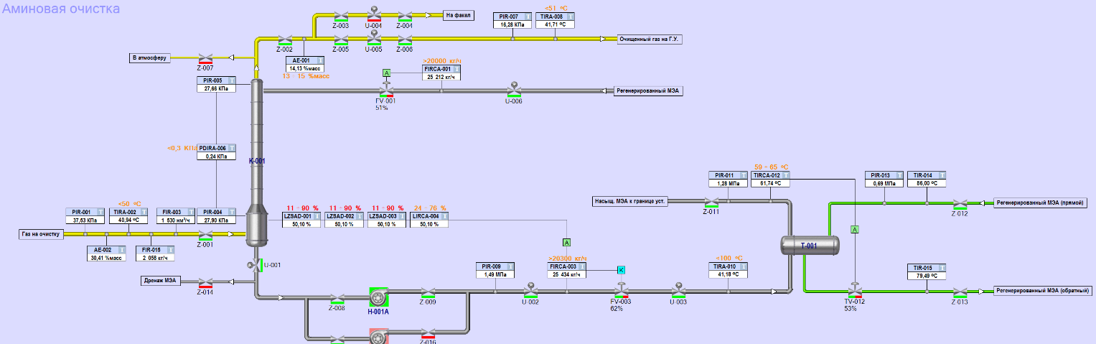
Task: Select shutoff valve U-004 on flare line
Action: 373,14
